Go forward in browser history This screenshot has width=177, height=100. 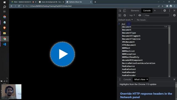click(x=15, y=6)
